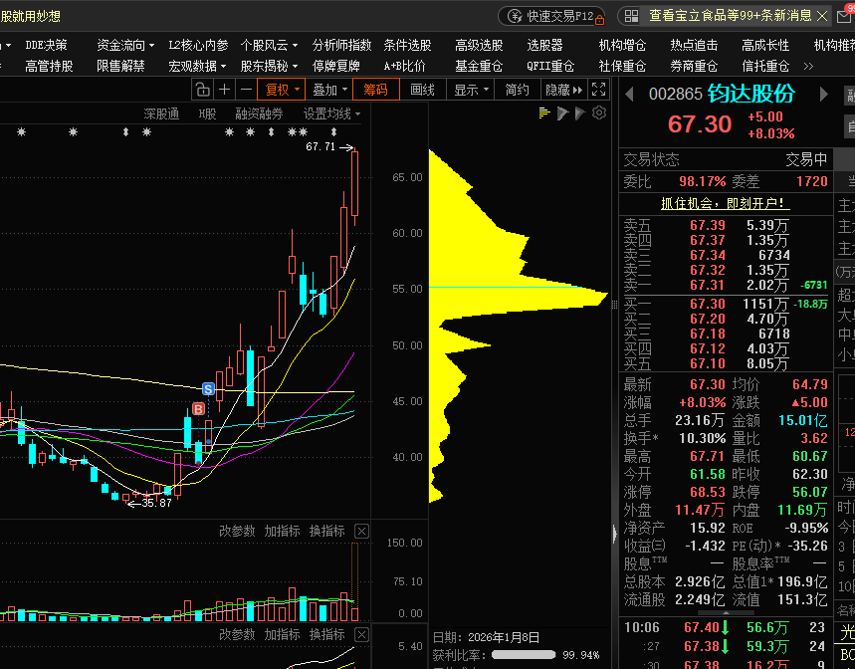Select yellow chip distribution bars icon
The image size is (855, 669).
(x=544, y=112)
